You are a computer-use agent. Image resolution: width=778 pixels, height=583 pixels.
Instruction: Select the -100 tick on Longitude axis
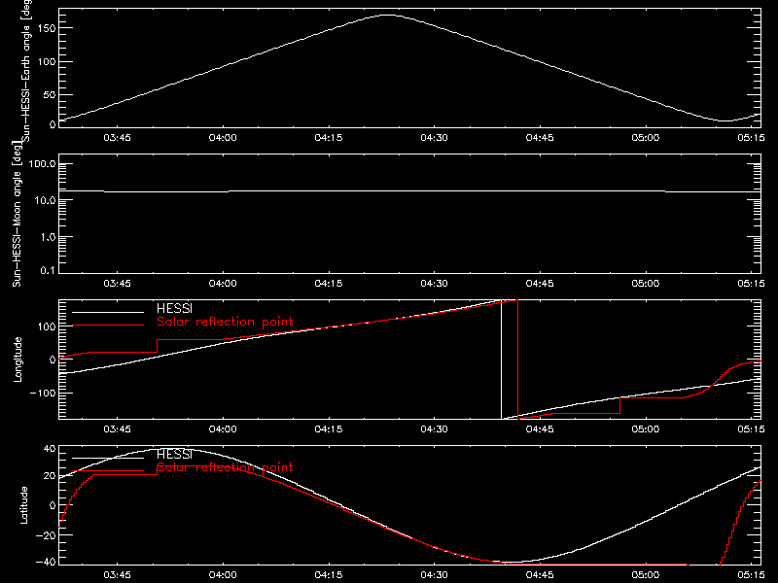[x=42, y=393]
